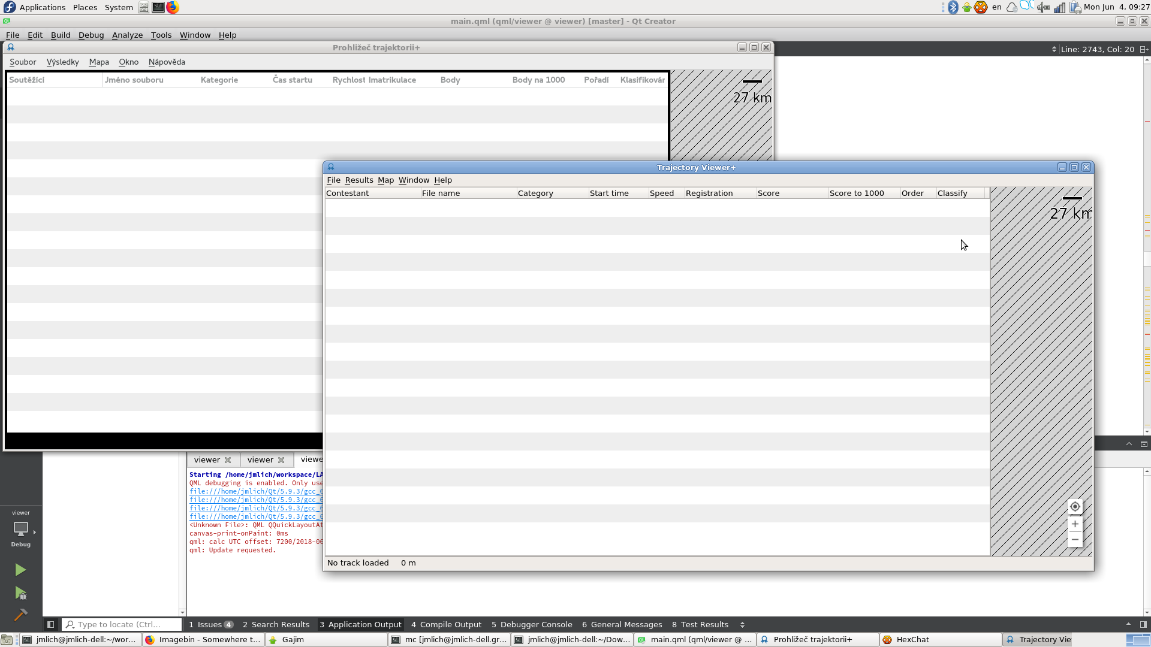The image size is (1151, 647).
Task: Open the HexChat tray icon
Action: pos(981,7)
